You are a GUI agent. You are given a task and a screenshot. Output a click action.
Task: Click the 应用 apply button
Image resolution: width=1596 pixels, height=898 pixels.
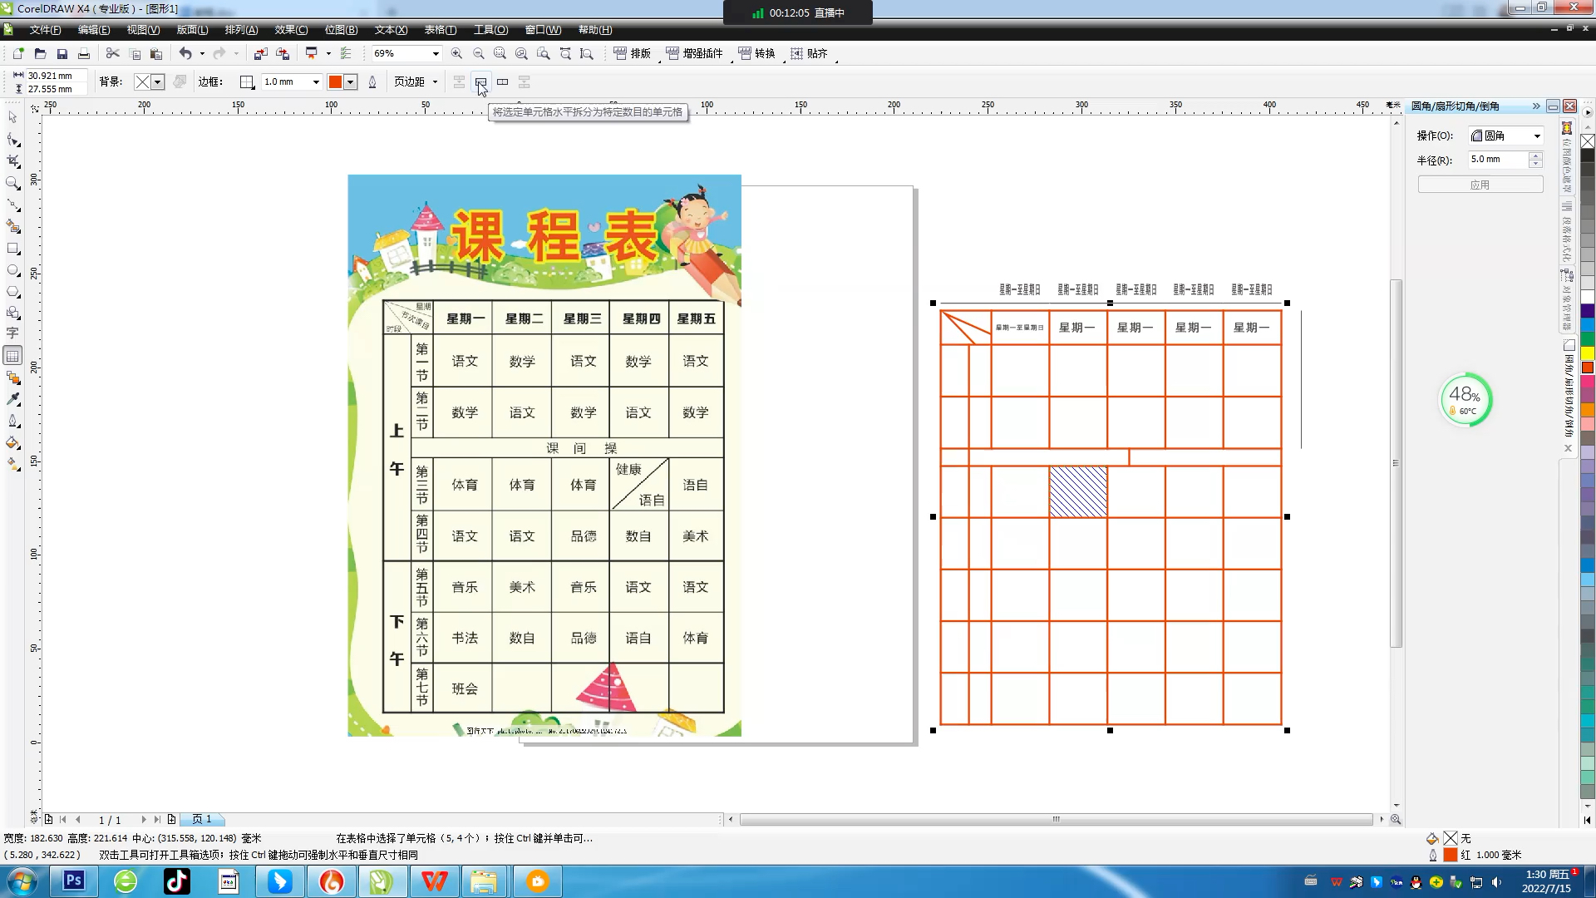tap(1480, 185)
